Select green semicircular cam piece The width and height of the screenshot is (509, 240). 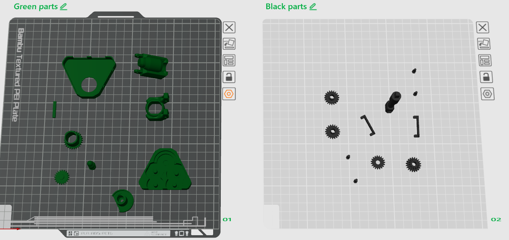123,200
